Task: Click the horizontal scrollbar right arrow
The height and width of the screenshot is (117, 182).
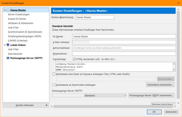Action: coord(175,106)
